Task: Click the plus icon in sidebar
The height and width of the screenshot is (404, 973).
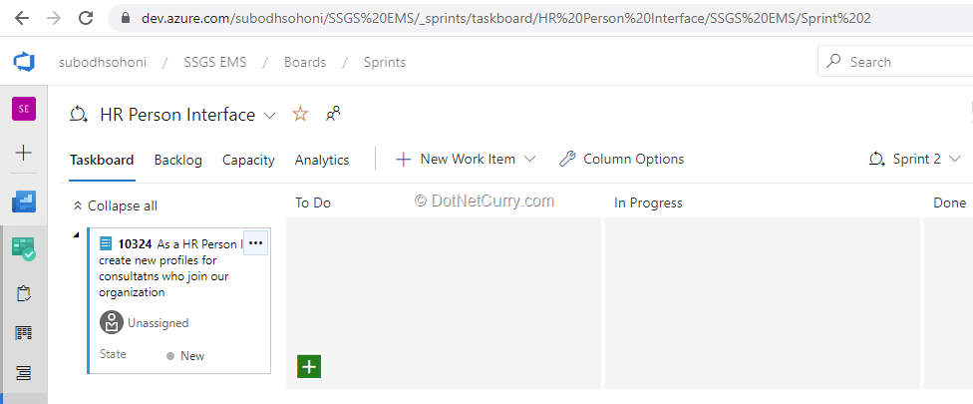Action: (24, 153)
